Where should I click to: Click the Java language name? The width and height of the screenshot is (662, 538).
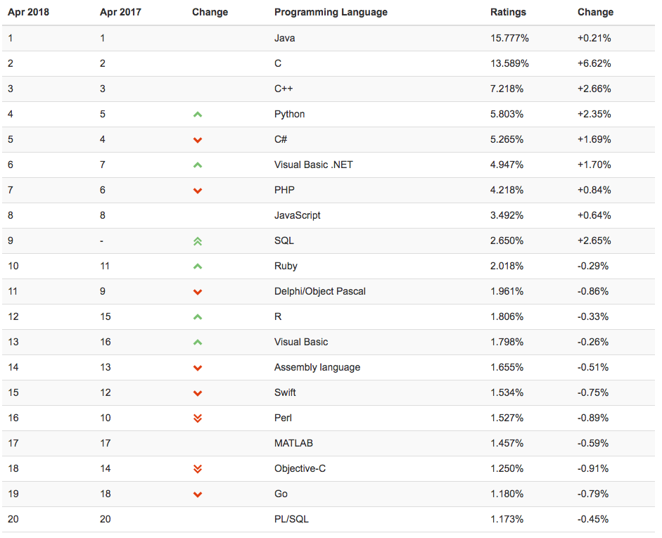284,38
